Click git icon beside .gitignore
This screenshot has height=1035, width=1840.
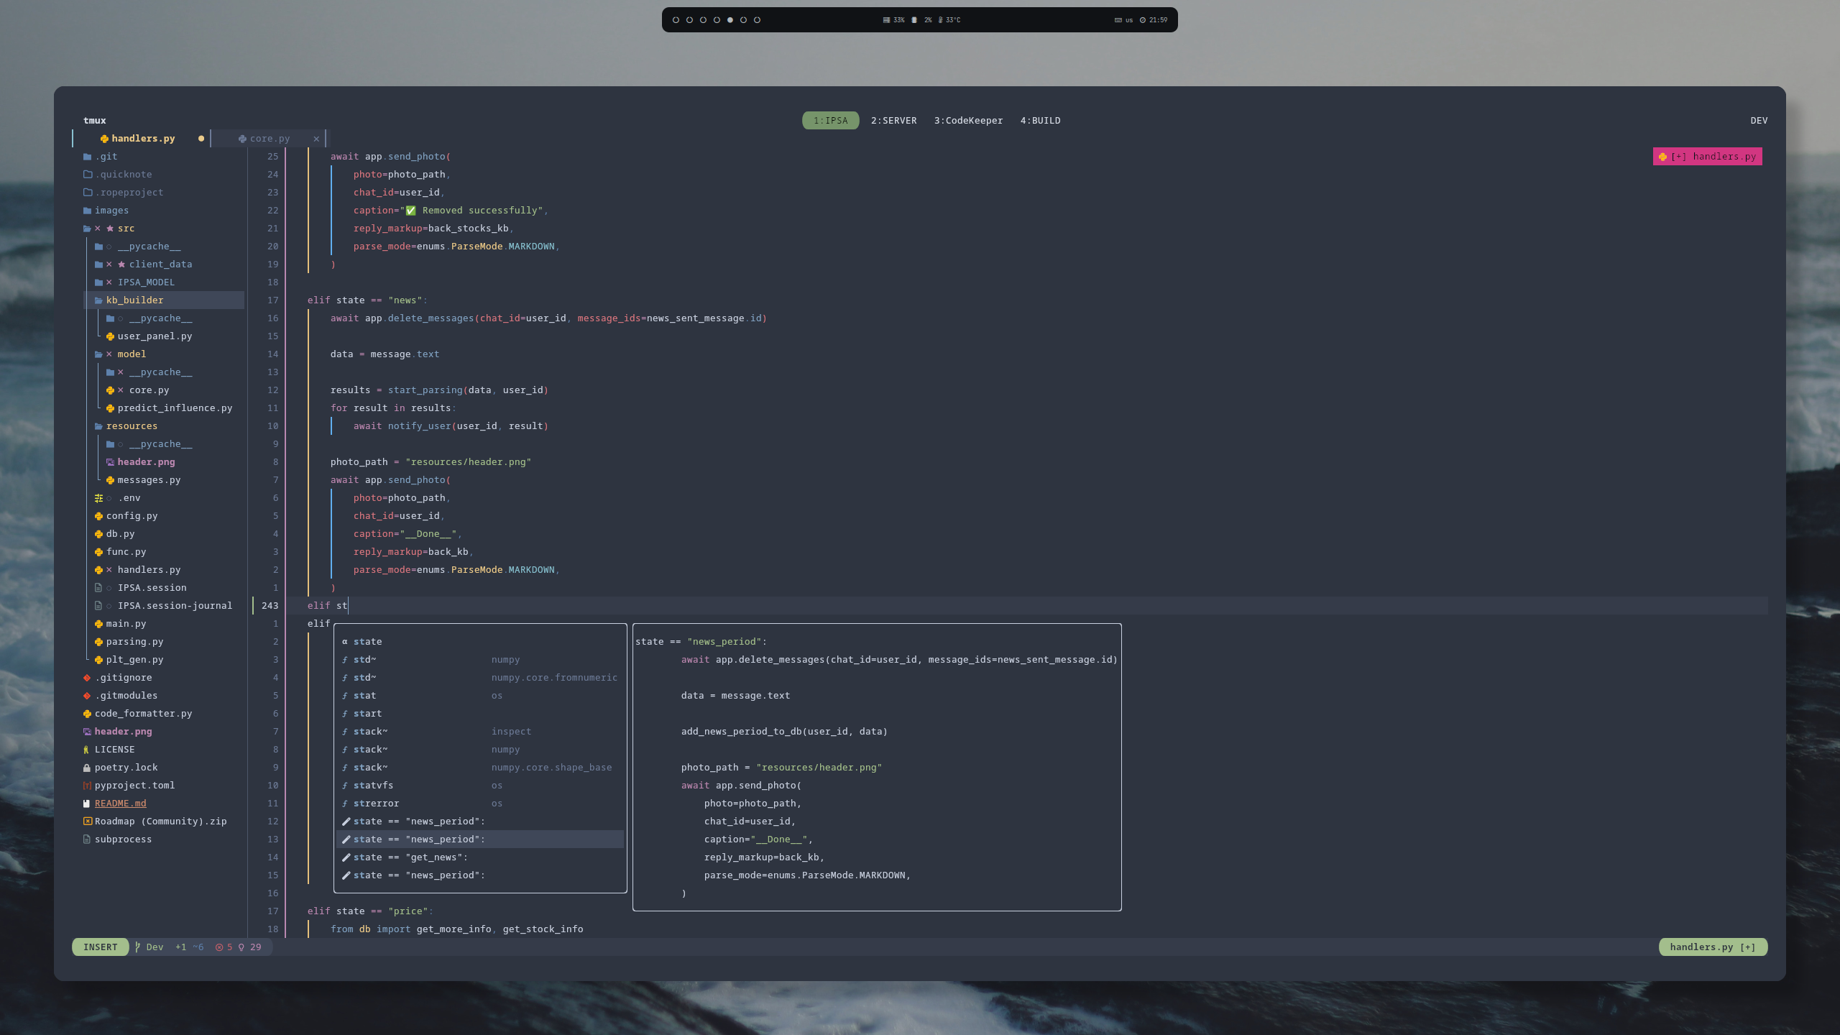[87, 678]
